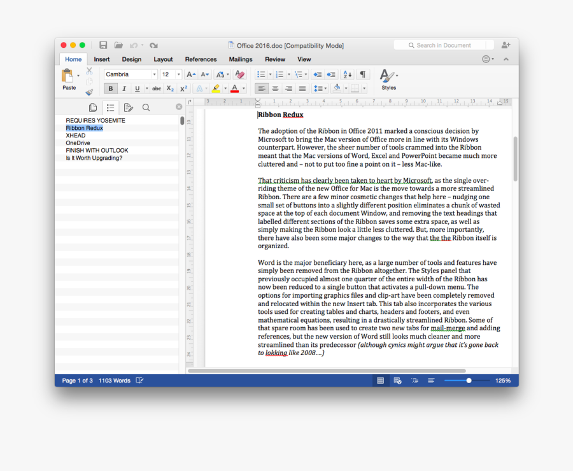Screen dimensions: 573x471
Task: Click the Clear Formatting eraser icon
Action: pos(239,74)
